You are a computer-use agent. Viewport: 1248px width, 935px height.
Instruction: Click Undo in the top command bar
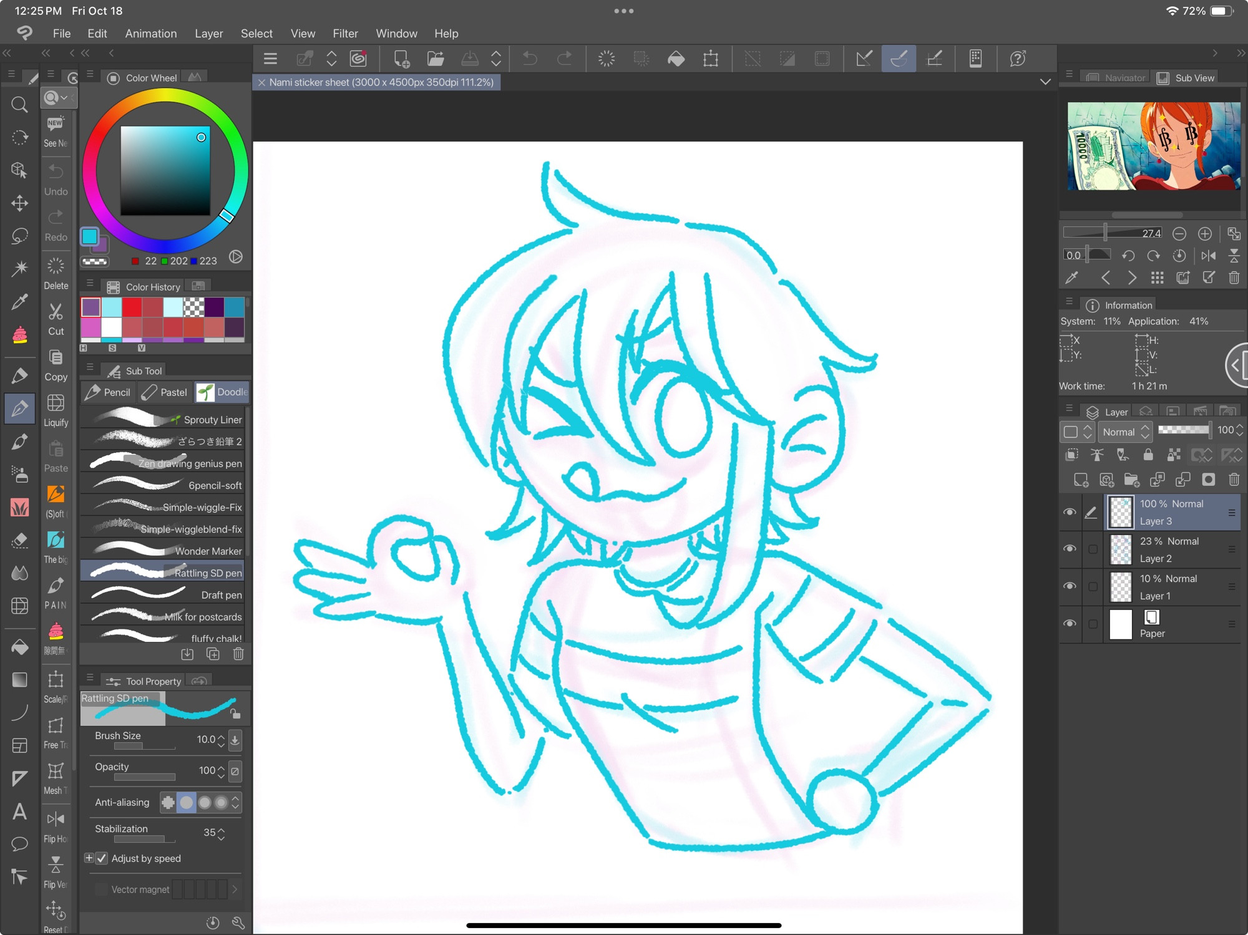530,59
